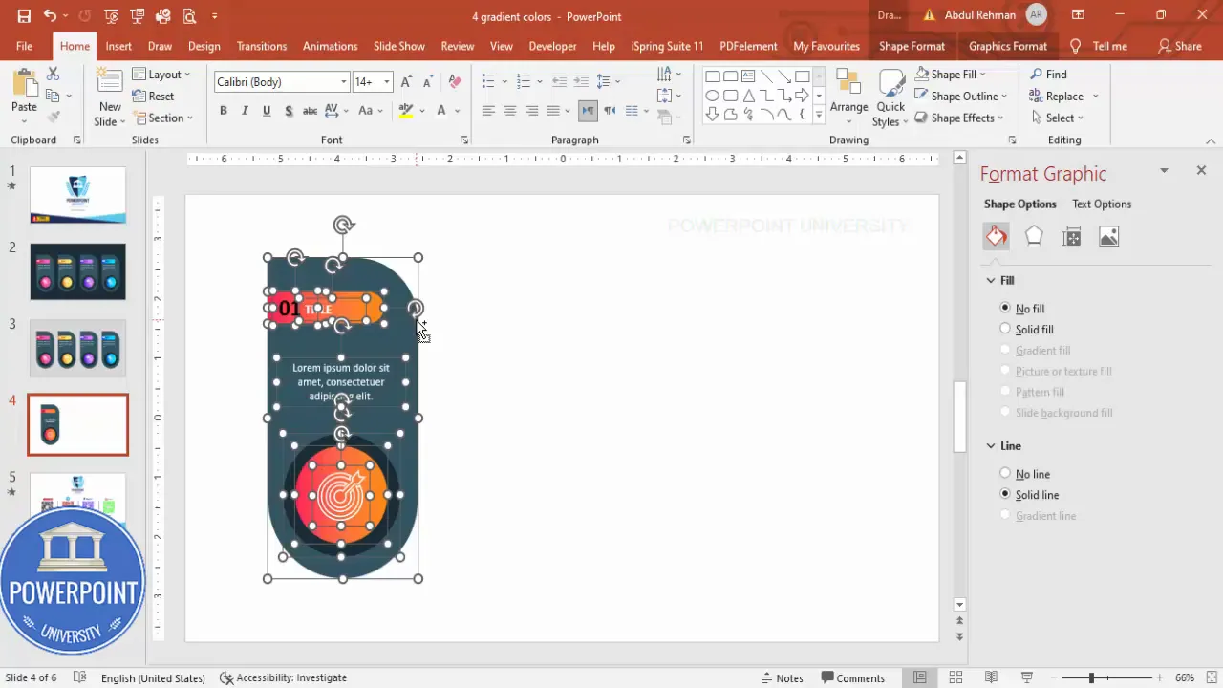Image resolution: width=1223 pixels, height=688 pixels.
Task: Select slide 2 thumbnail
Action: tap(77, 271)
